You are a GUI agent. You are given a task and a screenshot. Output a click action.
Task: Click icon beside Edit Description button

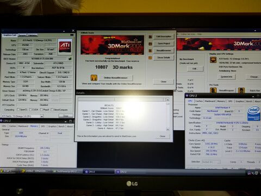tap(150, 37)
